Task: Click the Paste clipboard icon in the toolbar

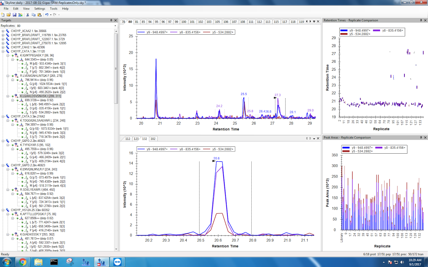Action: coord(39,15)
